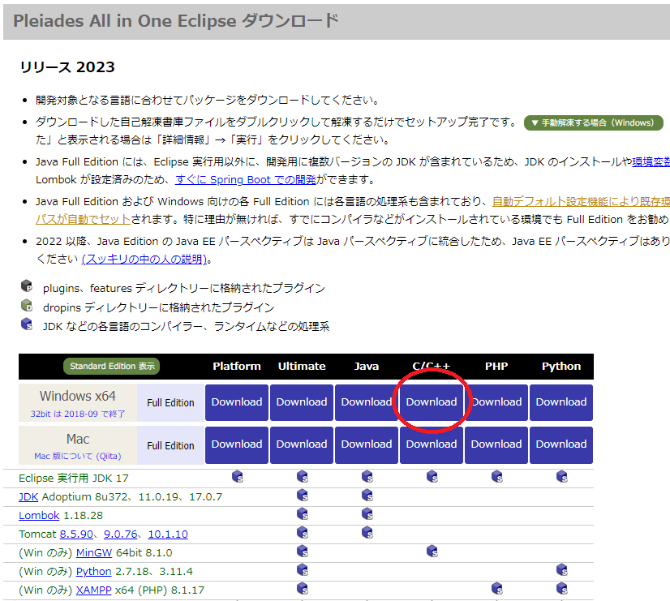Open すぐに Spring Boot での開発 link

tap(246, 180)
